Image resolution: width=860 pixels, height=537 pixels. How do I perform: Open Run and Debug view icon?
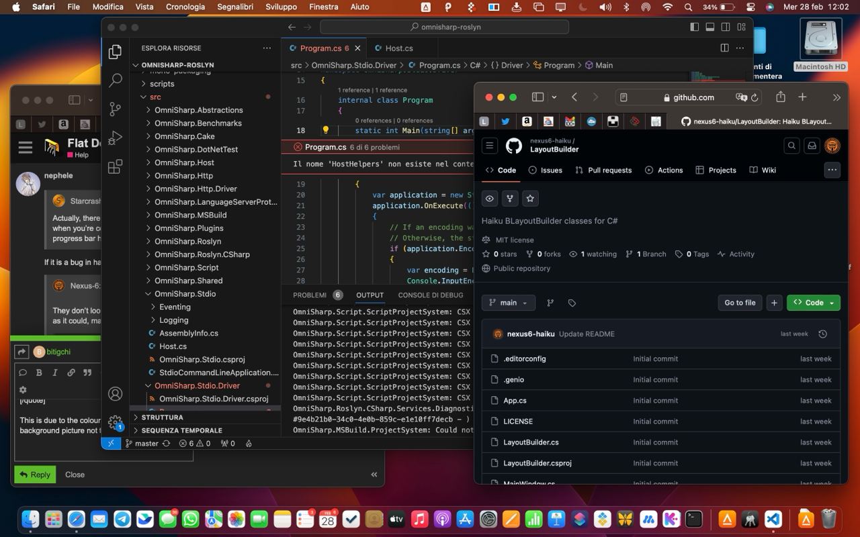[115, 138]
